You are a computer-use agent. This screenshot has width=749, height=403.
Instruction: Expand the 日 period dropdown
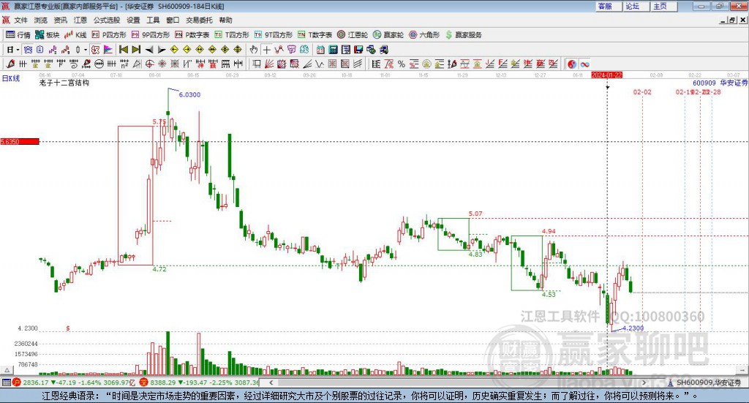pos(18,50)
